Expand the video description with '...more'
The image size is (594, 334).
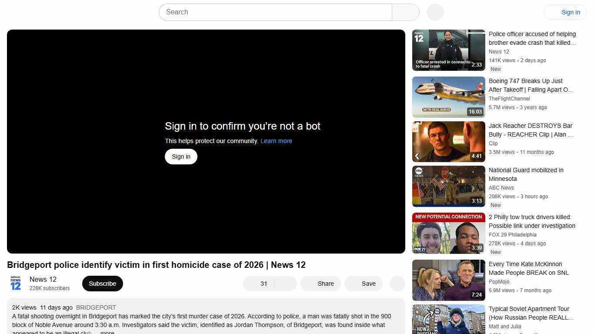tap(107, 333)
